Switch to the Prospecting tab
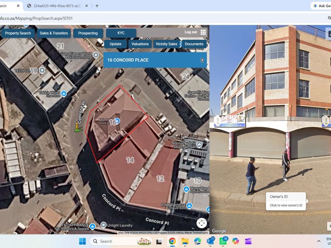Screen dimensions: 331x248 tap(88, 33)
